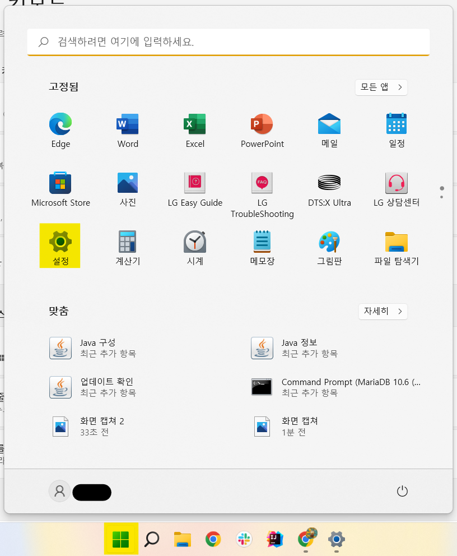Open the 계산기 (Calculator) app
This screenshot has width=457, height=556.
(x=128, y=248)
